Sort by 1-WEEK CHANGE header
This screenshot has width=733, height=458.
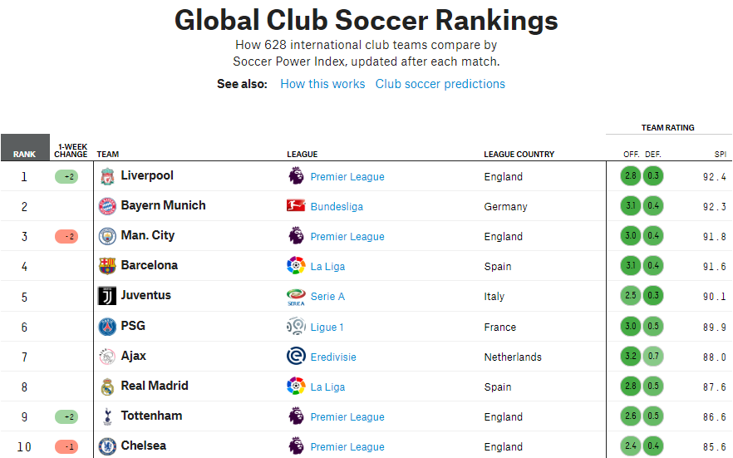pos(71,150)
